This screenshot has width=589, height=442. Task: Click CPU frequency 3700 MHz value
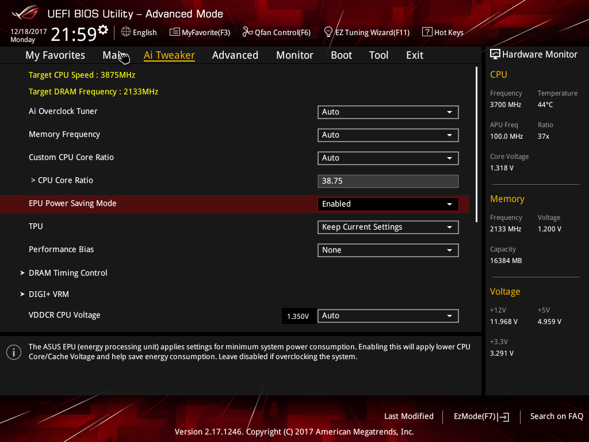point(506,105)
